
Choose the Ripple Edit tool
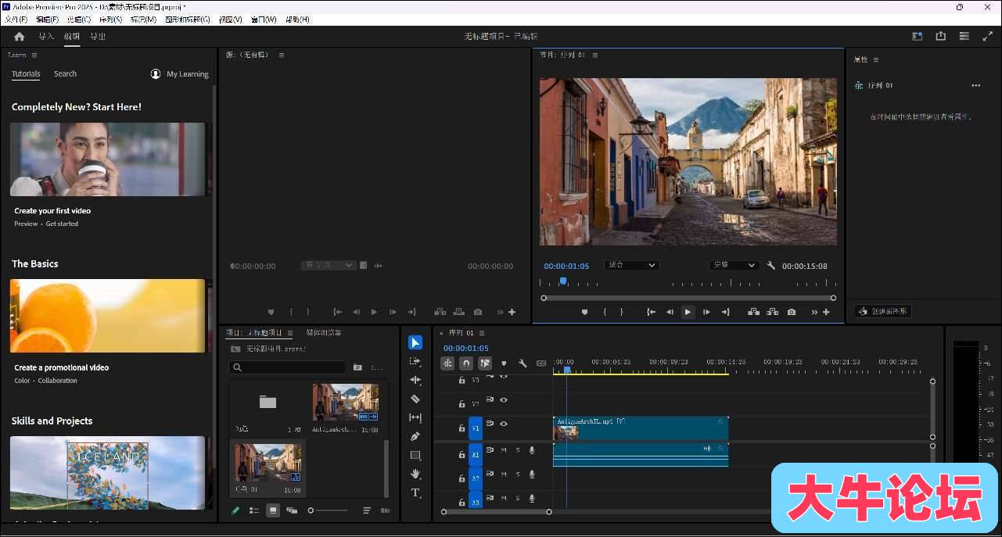tap(415, 380)
